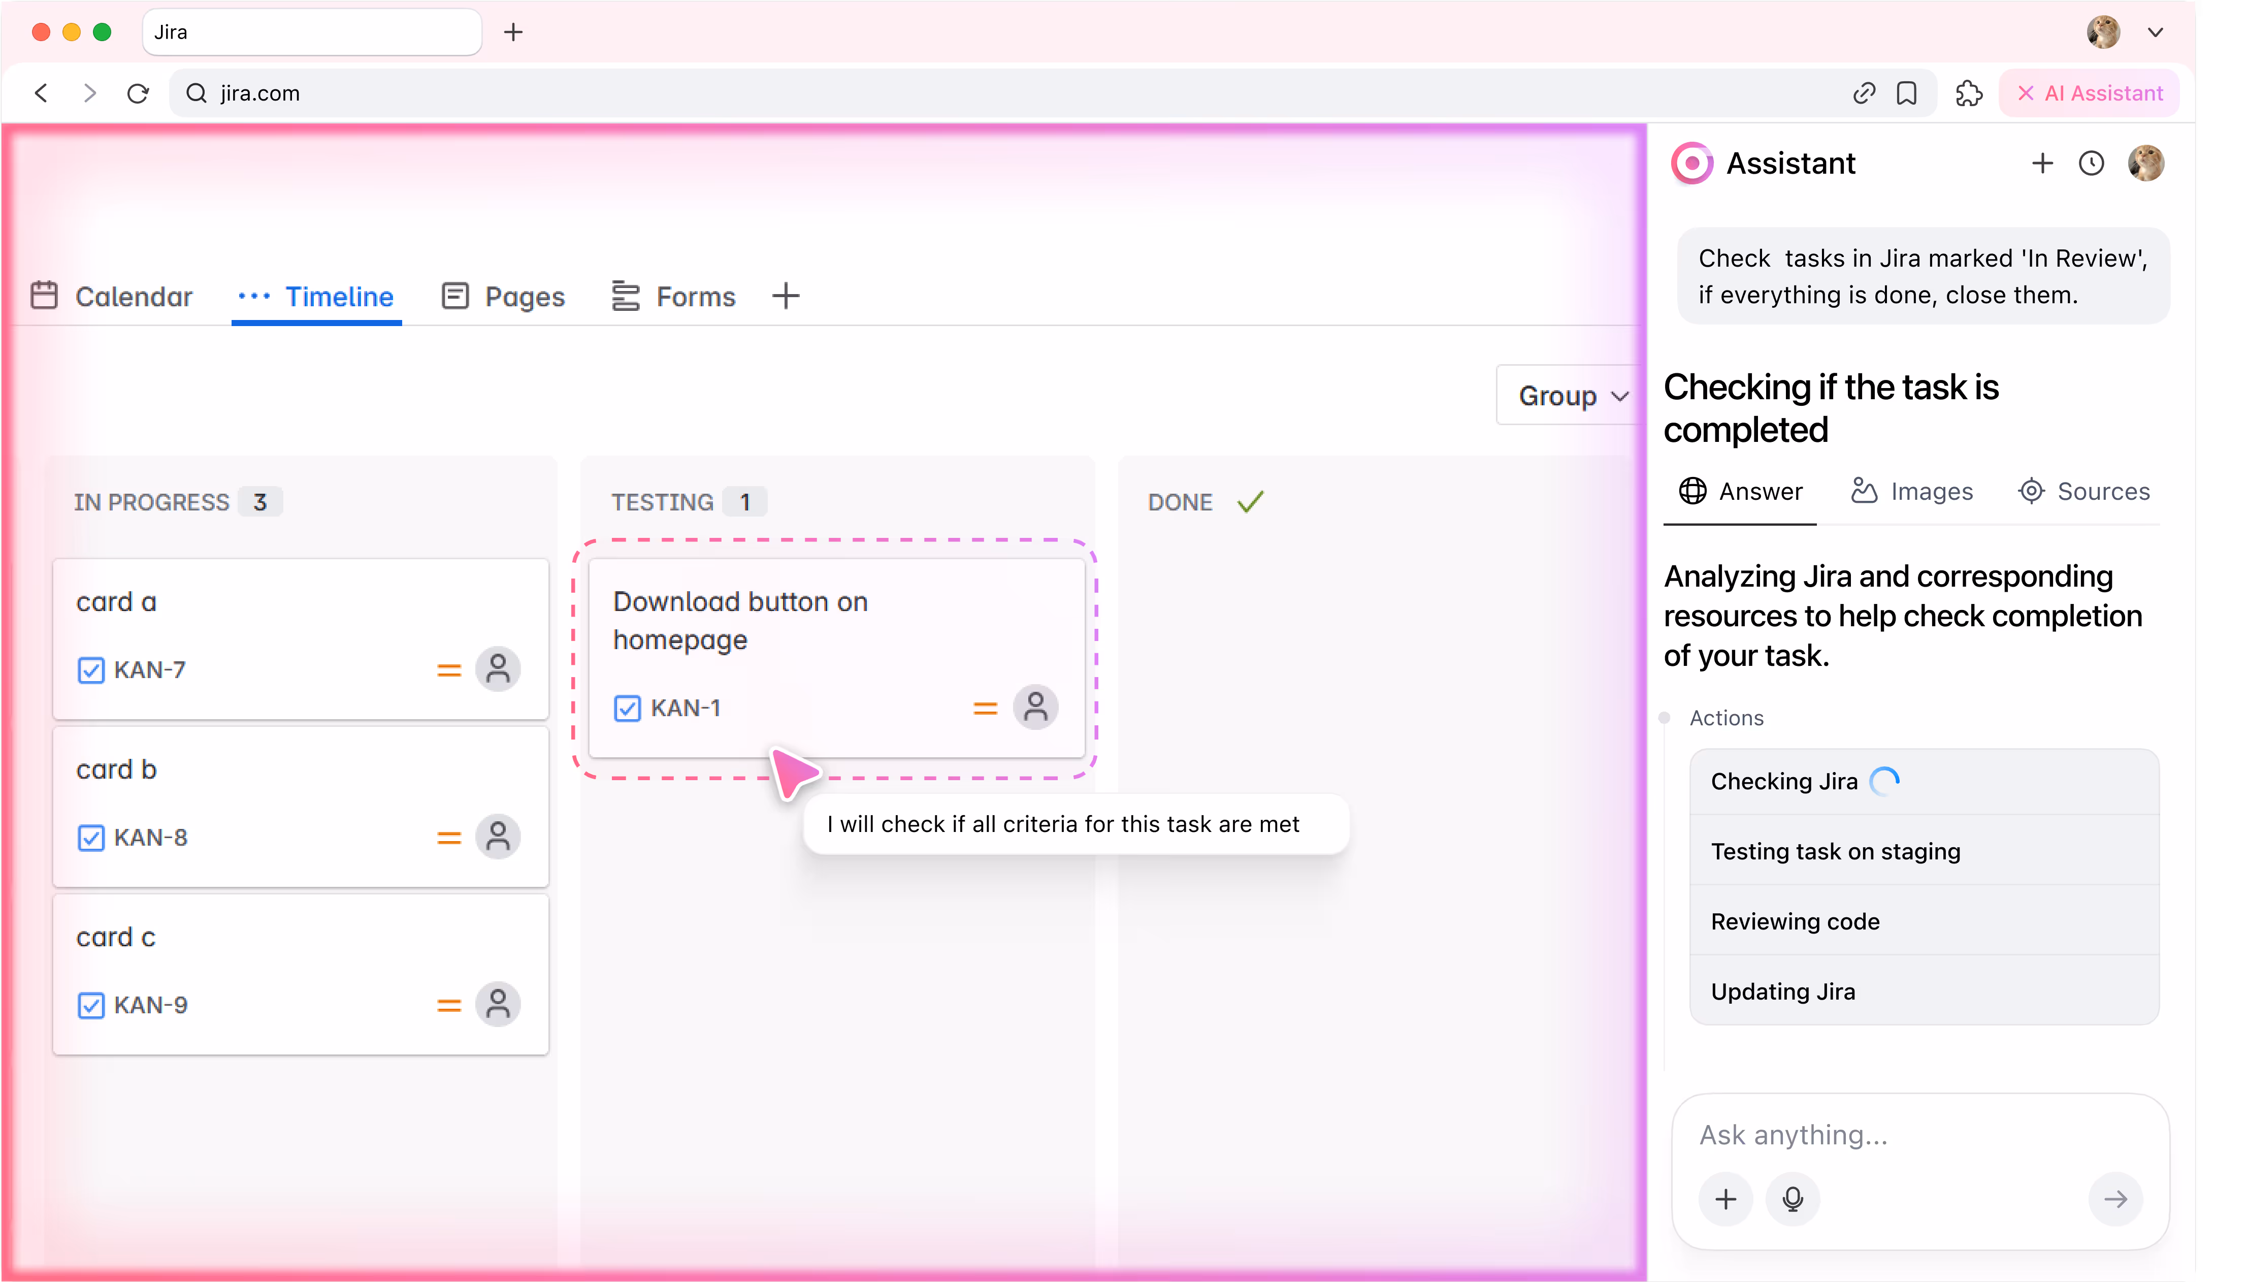Open KAN-9 assignee avatar

click(497, 1004)
